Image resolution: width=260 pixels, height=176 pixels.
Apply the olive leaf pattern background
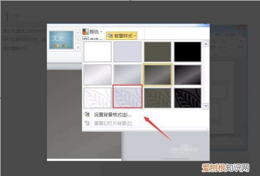coord(158,98)
